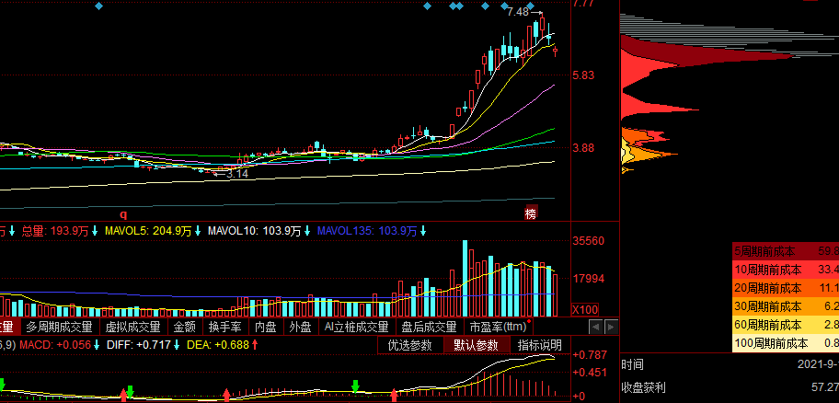
Task: Click the cyan down arrow after DIFF +0.717
Action: click(177, 345)
